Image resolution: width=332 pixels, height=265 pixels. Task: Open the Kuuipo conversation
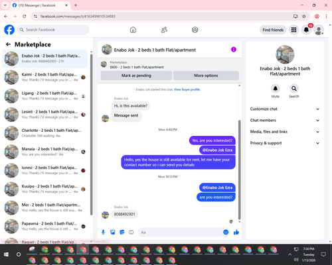click(x=44, y=189)
